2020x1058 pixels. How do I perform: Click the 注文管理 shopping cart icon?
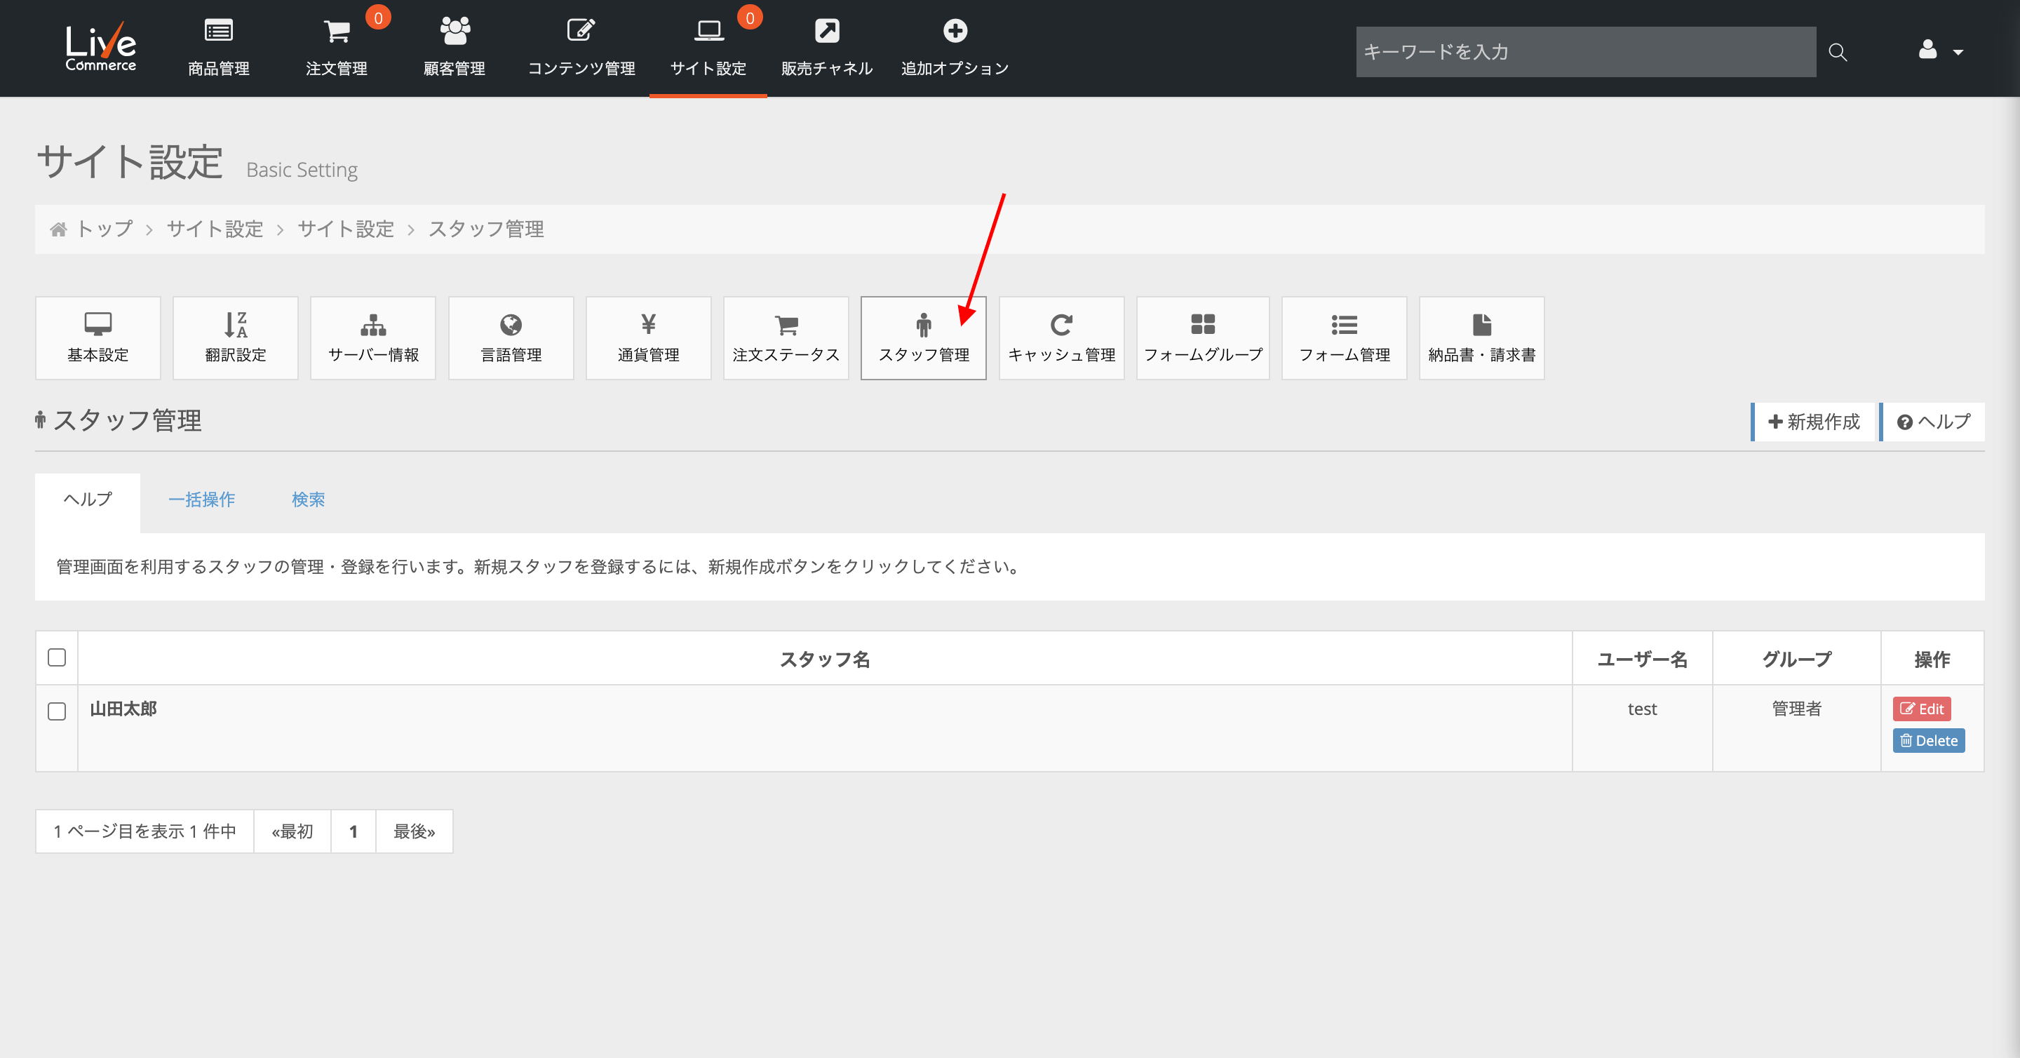[337, 32]
